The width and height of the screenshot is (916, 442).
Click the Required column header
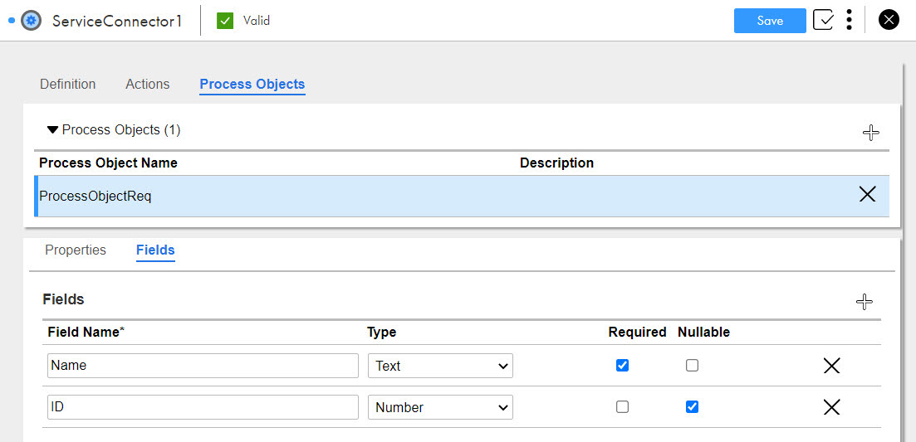point(637,333)
